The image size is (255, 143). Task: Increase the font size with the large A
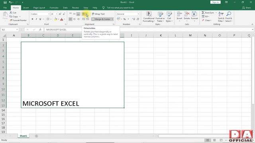[x=60, y=14]
